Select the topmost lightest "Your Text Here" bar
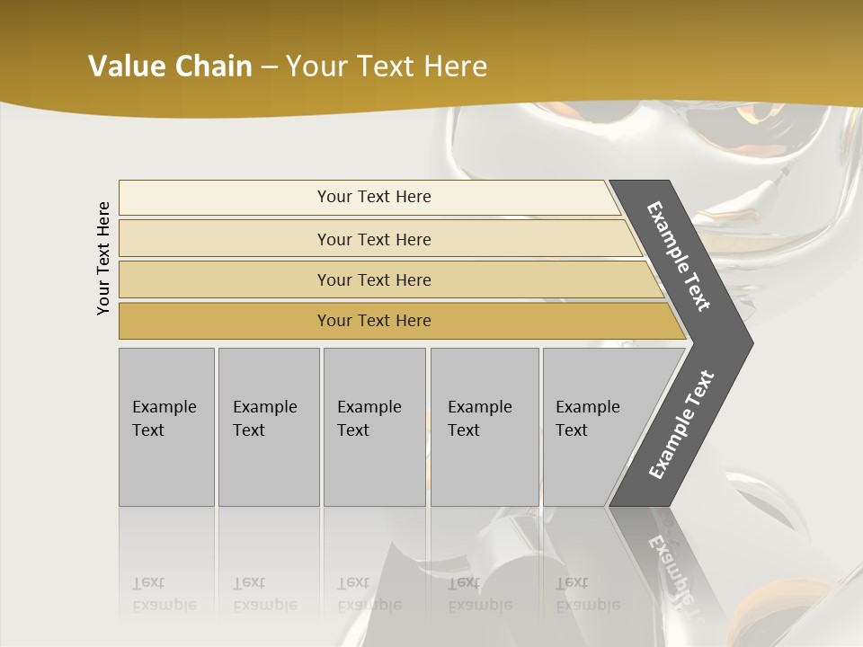The height and width of the screenshot is (647, 863). (x=374, y=197)
